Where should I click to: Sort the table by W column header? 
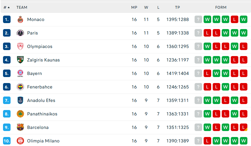[146, 7]
